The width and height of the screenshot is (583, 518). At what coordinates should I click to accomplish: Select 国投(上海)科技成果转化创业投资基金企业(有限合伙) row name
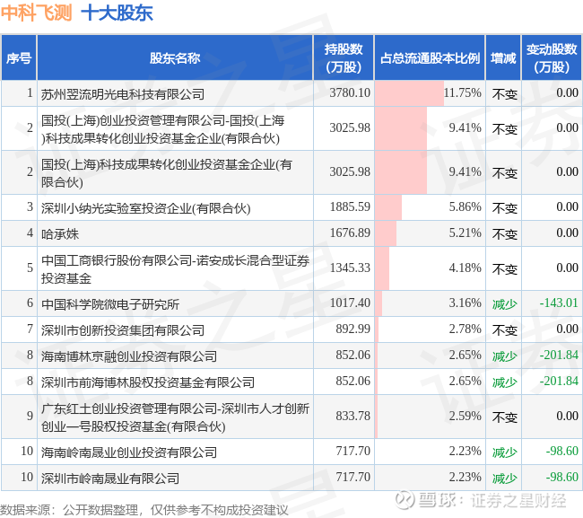(167, 173)
